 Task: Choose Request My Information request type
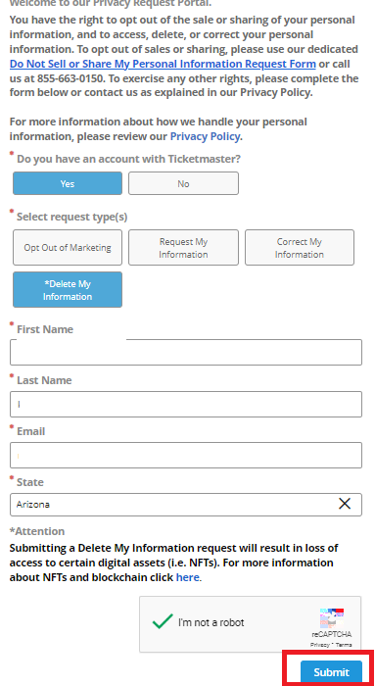[x=183, y=248]
